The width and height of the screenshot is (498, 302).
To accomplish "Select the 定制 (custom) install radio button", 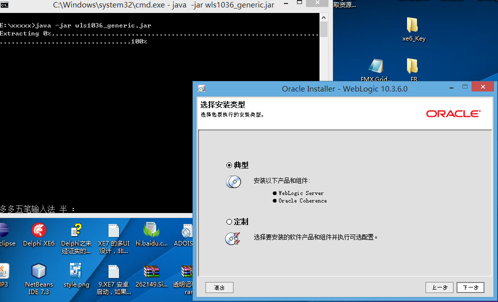I will click(229, 221).
